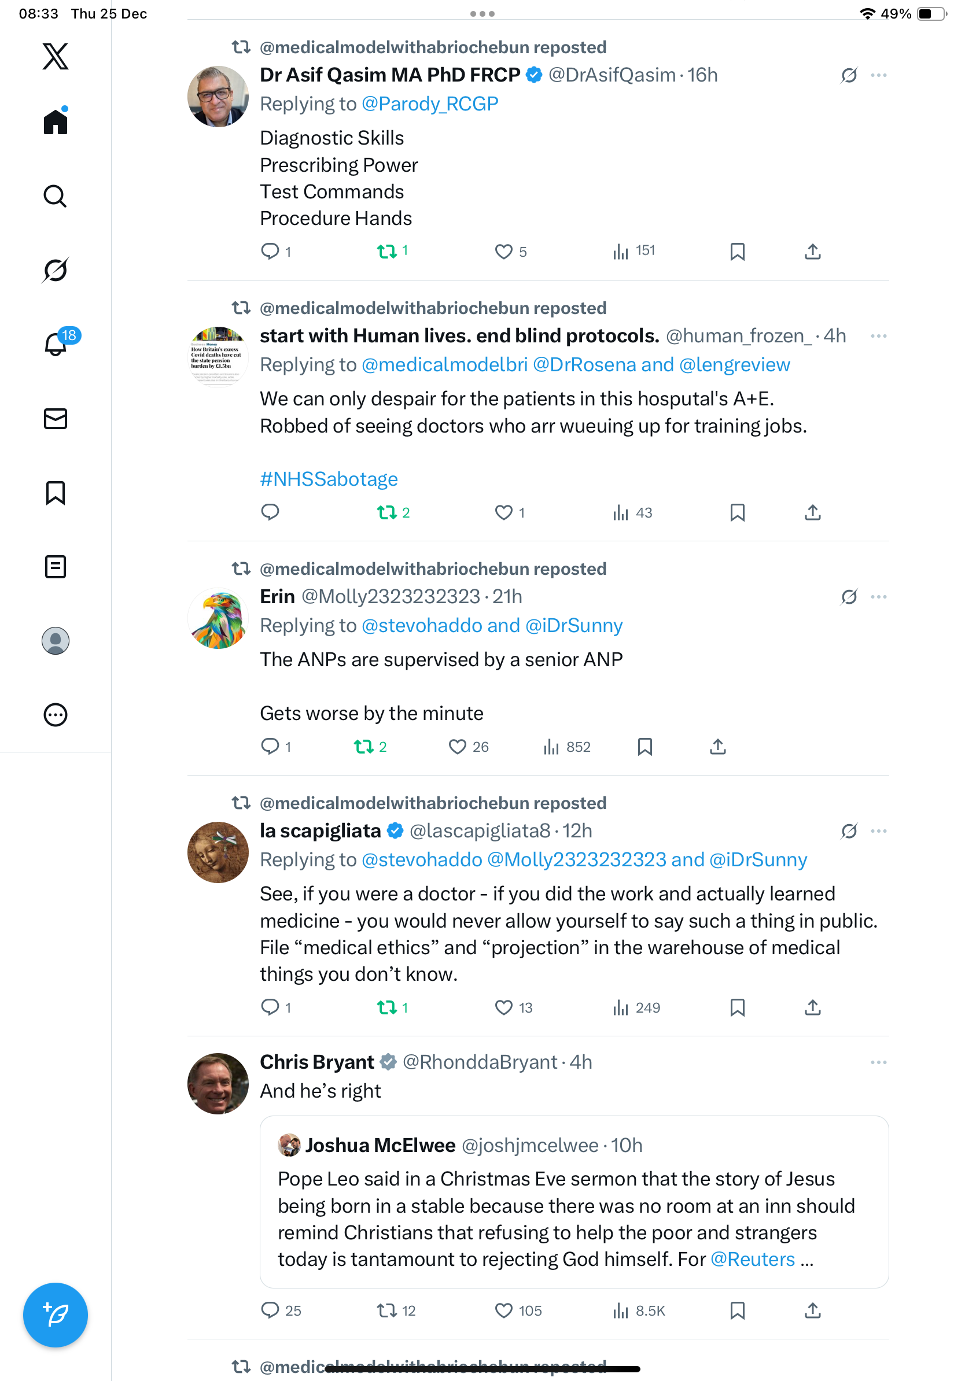Screen dimensions: 965x1381
Task: Open the X logo home icon
Action: pyautogui.click(x=56, y=57)
